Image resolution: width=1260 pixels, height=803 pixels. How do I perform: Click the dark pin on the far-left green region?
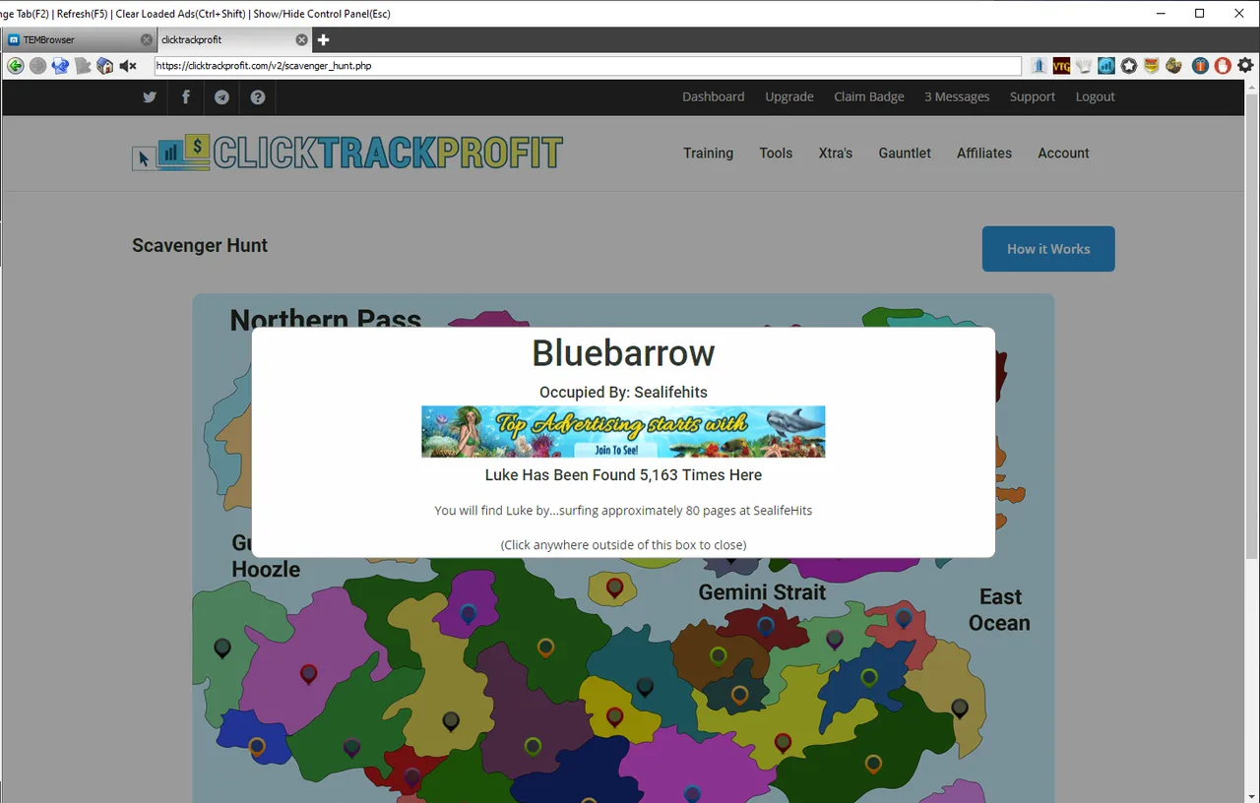tap(222, 649)
